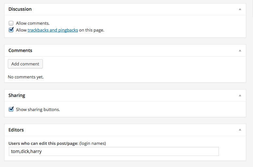
Task: Collapse the Discussion panel using its arrow
Action: click(240, 9)
